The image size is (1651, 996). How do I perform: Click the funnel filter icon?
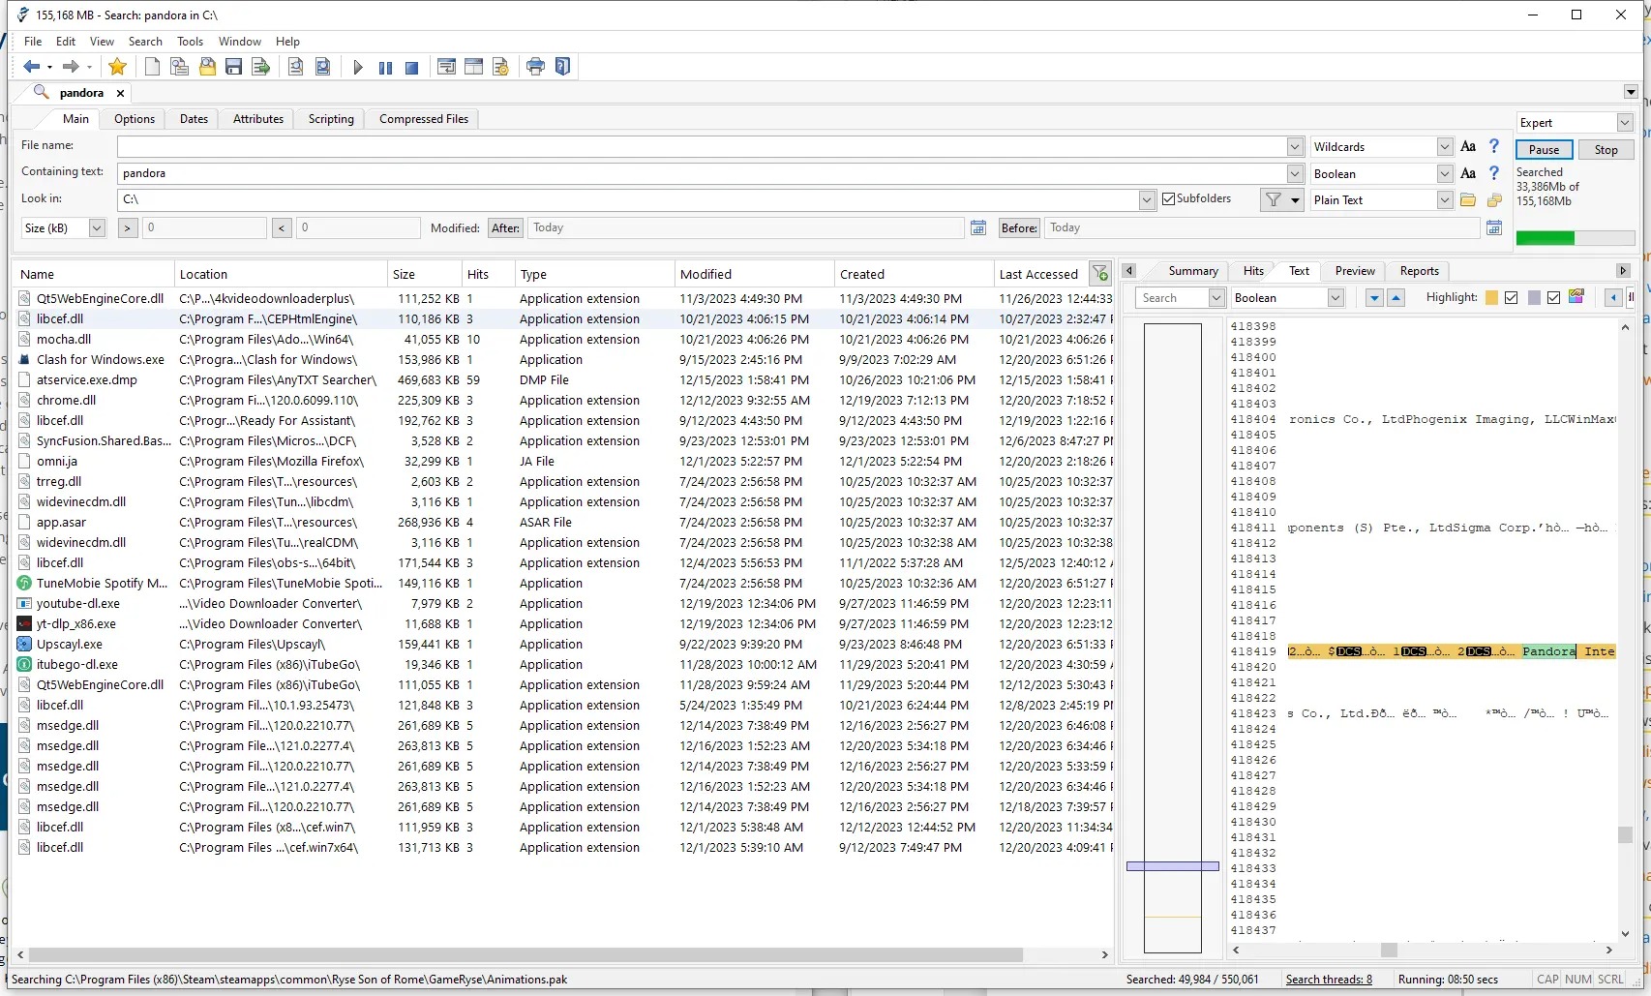[x=1274, y=200]
